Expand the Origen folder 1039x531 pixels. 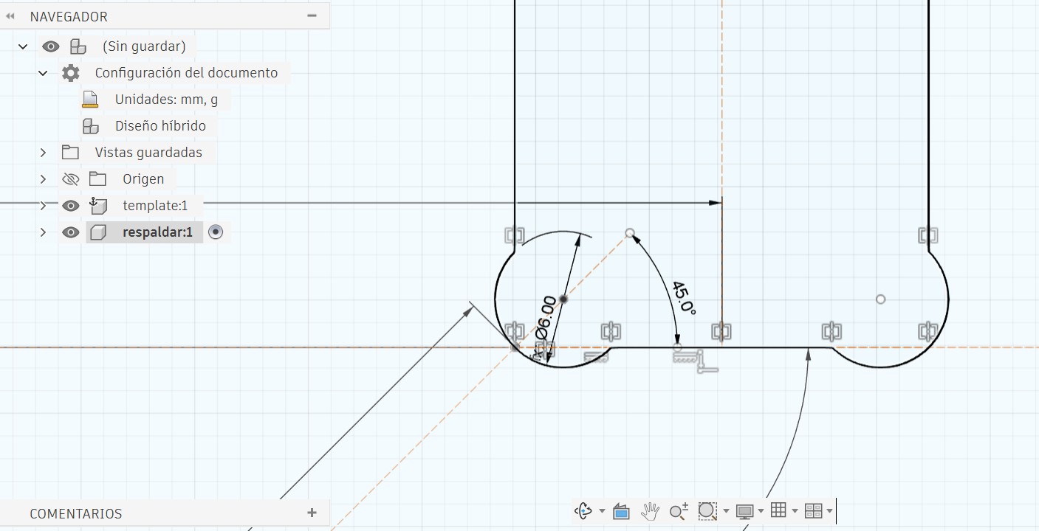pyautogui.click(x=43, y=179)
